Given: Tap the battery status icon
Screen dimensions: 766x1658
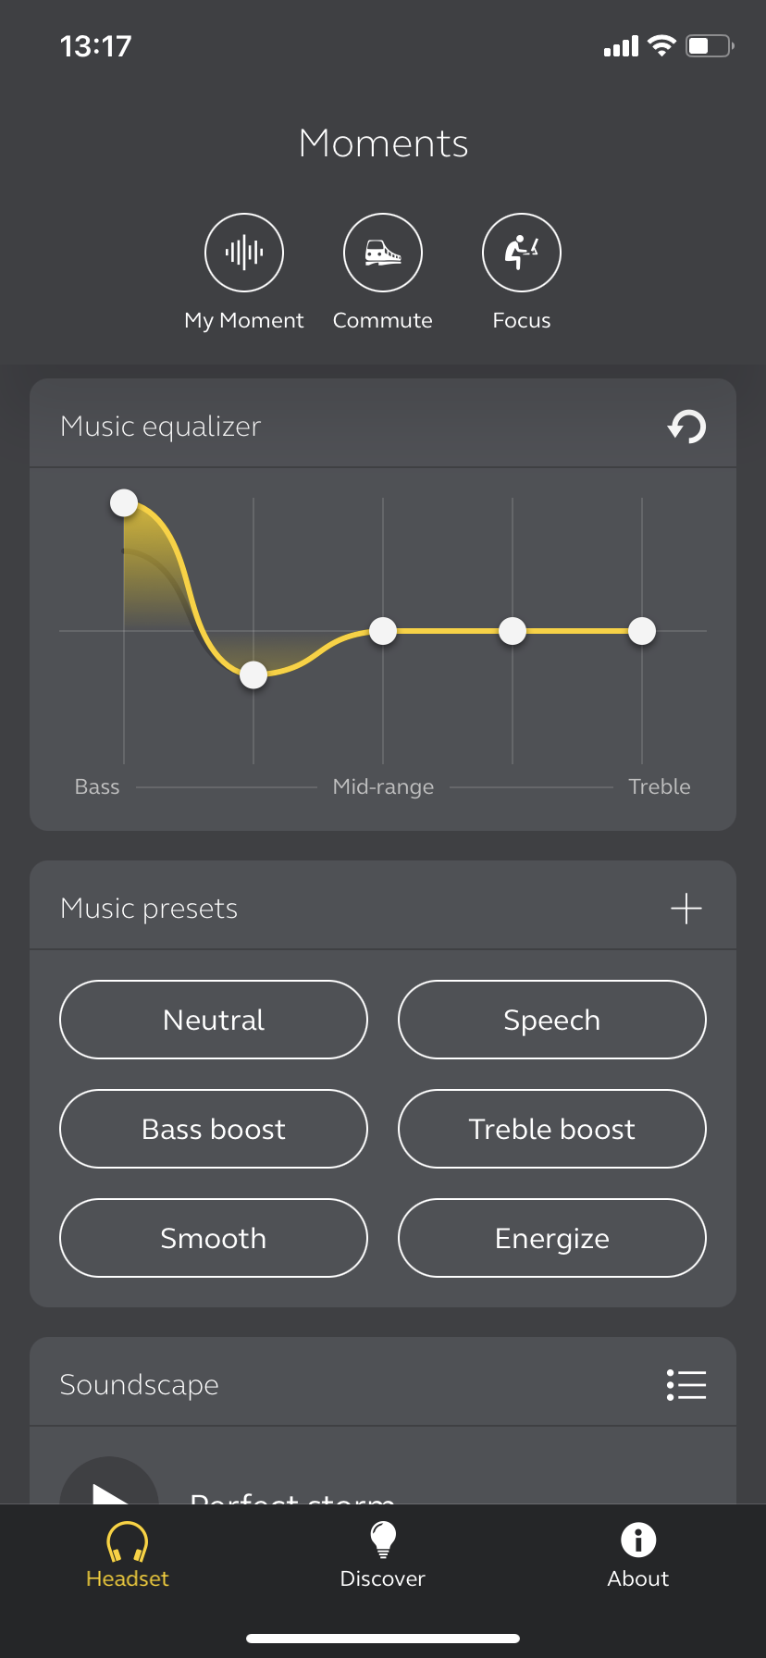Looking at the screenshot, I should pos(710,46).
